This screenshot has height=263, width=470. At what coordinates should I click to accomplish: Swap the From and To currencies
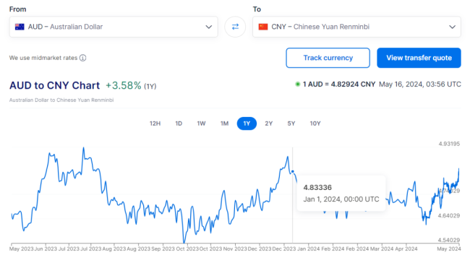(235, 27)
